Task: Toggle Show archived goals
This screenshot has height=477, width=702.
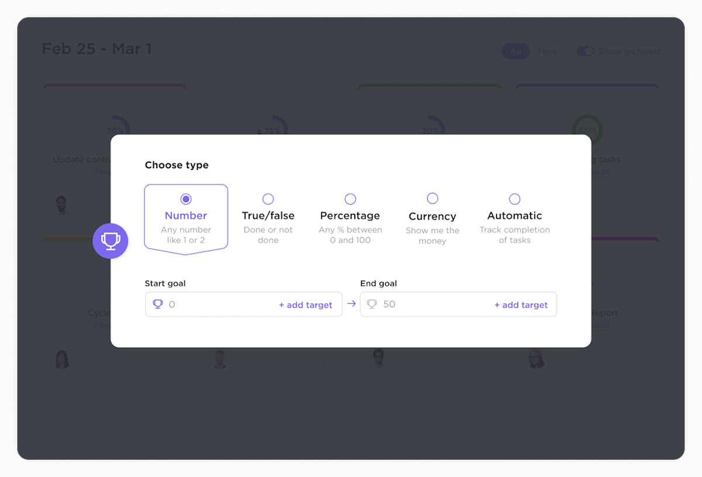Action: [x=585, y=51]
